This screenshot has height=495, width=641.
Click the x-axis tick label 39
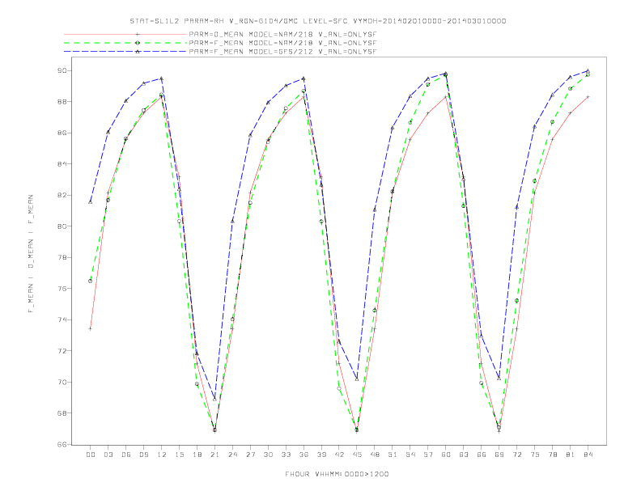(321, 455)
